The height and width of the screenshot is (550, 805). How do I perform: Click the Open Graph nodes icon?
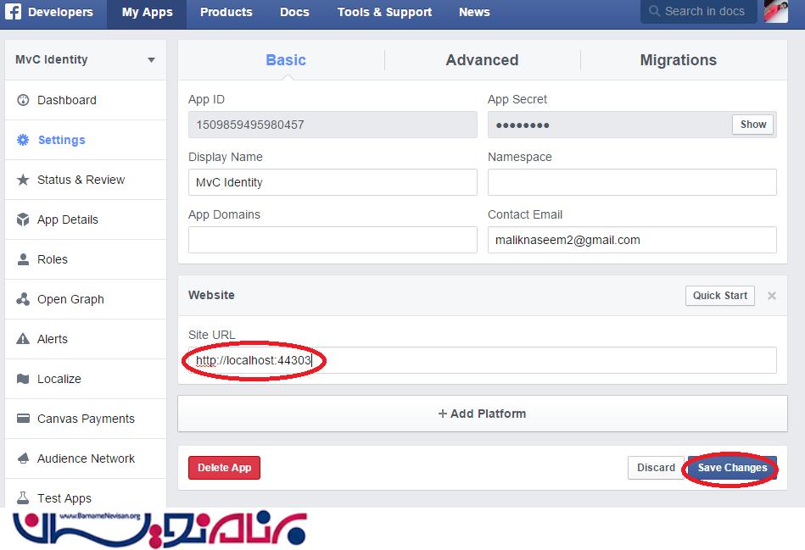(23, 299)
